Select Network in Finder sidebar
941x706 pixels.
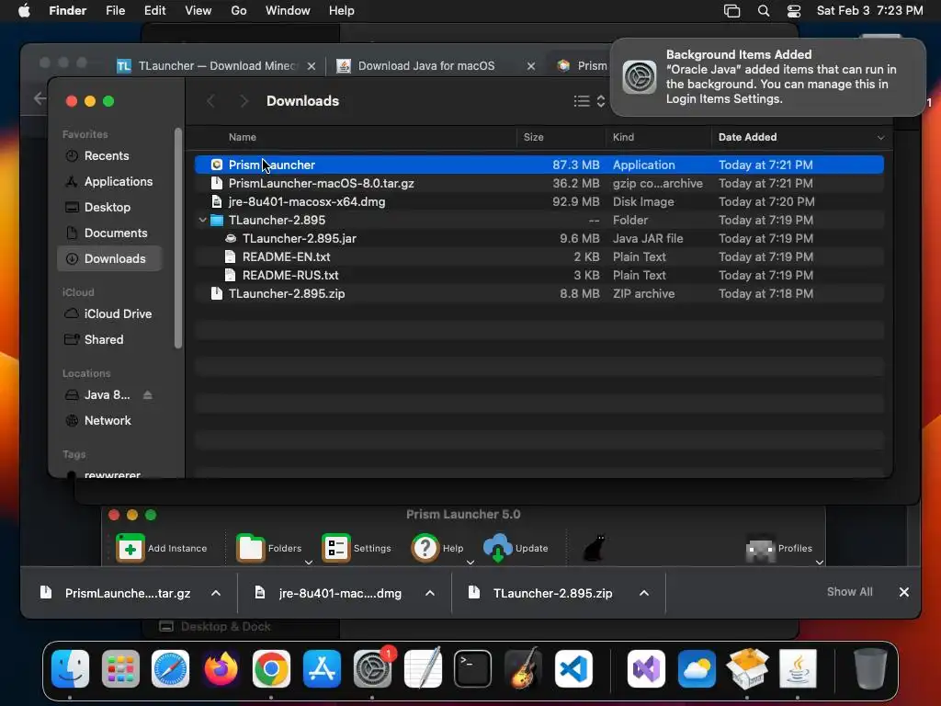pos(109,421)
